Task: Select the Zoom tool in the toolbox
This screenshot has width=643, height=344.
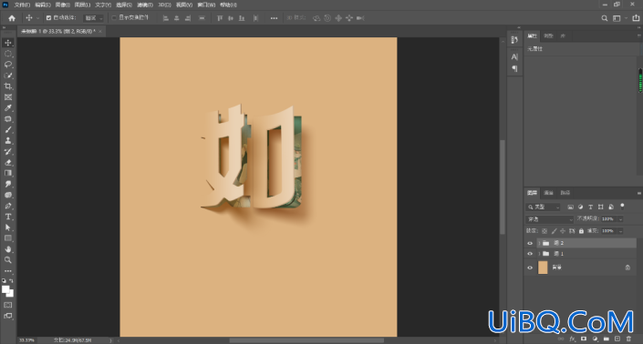Action: click(x=8, y=259)
